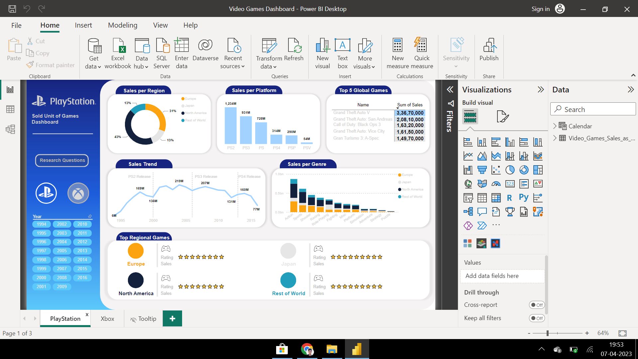The image size is (638, 359).
Task: Click the Research Questions button
Action: [x=62, y=160]
